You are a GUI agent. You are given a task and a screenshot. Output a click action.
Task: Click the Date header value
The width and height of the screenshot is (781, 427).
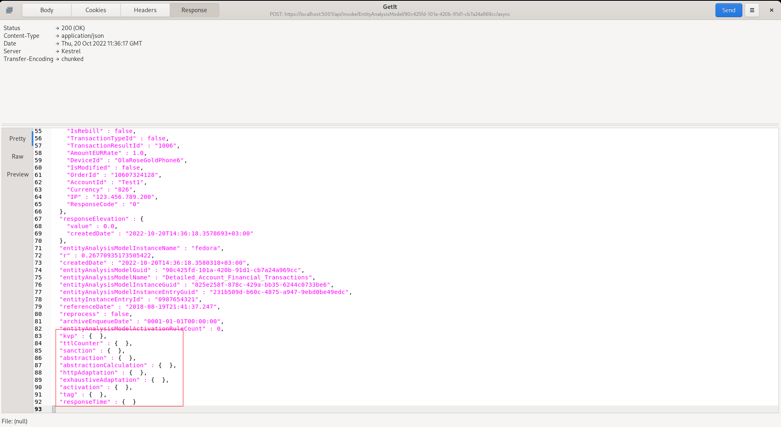[x=102, y=44]
